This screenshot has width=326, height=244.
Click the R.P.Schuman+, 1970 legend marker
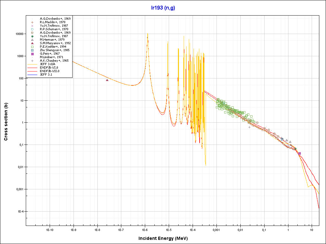click(x=32, y=29)
